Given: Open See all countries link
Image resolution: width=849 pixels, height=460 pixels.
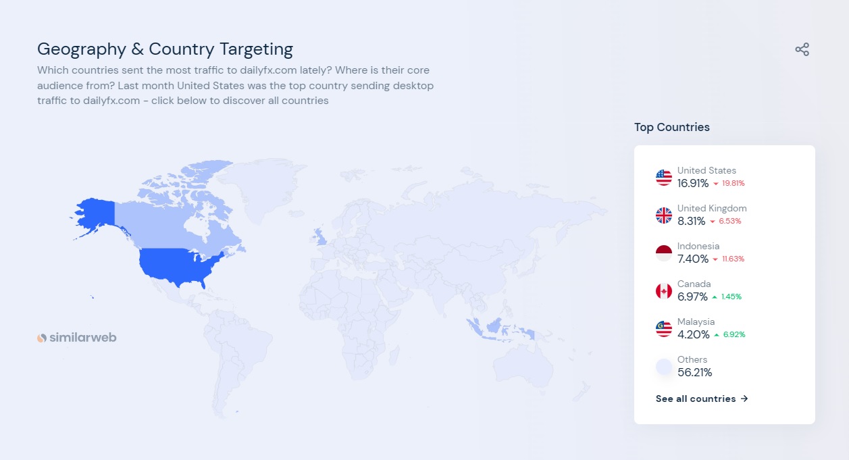Looking at the screenshot, I should [x=695, y=399].
